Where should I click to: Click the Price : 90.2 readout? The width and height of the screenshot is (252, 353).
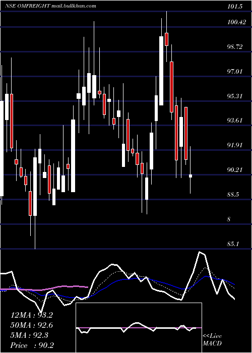[x=32, y=345]
